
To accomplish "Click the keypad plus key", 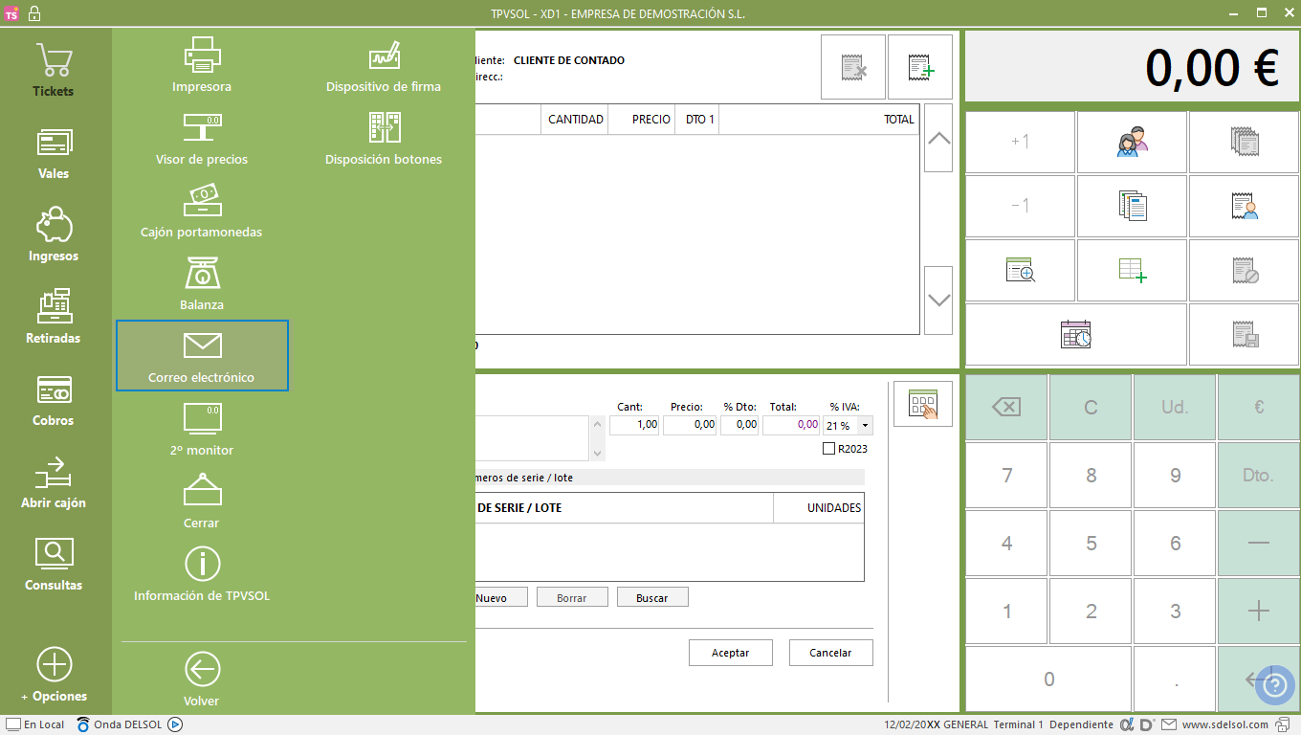I will 1259,611.
